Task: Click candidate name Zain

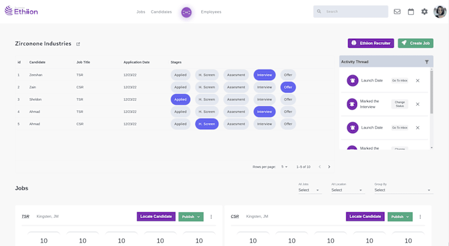Action: point(33,87)
